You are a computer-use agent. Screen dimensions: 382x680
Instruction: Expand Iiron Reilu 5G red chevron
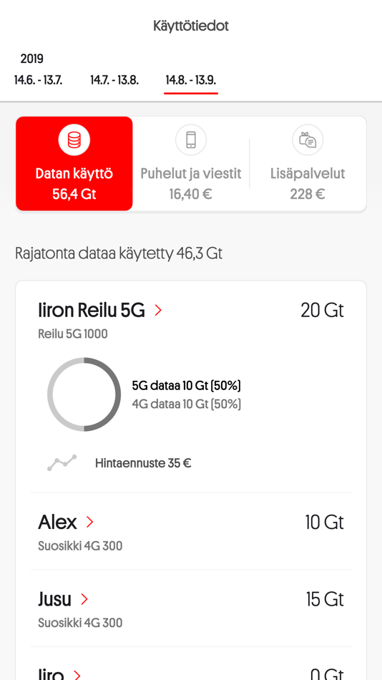click(x=158, y=311)
